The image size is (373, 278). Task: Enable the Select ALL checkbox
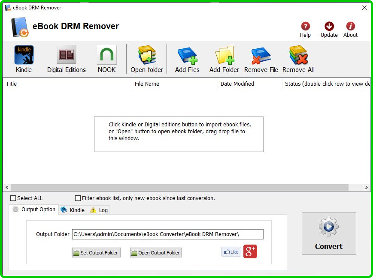(13, 198)
